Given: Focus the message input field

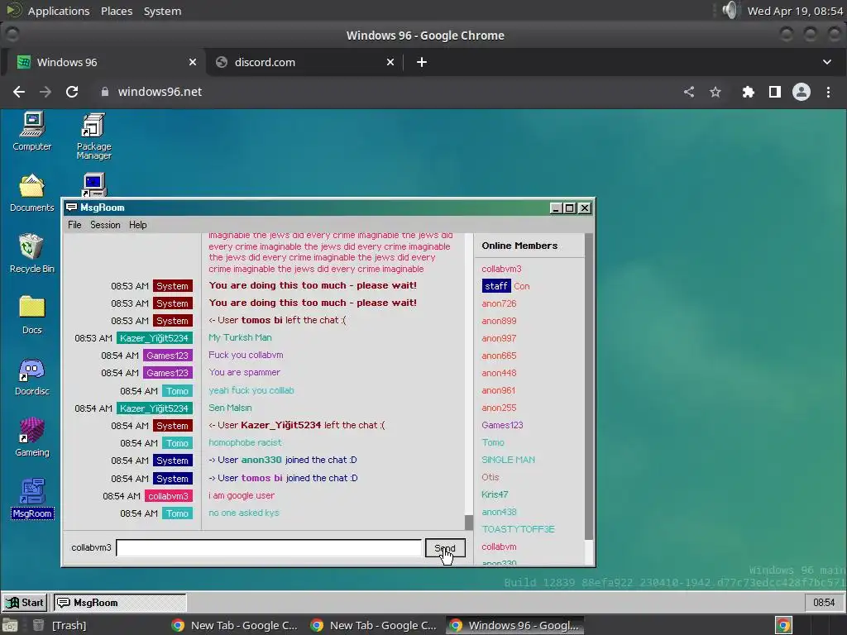Looking at the screenshot, I should pyautogui.click(x=269, y=547).
